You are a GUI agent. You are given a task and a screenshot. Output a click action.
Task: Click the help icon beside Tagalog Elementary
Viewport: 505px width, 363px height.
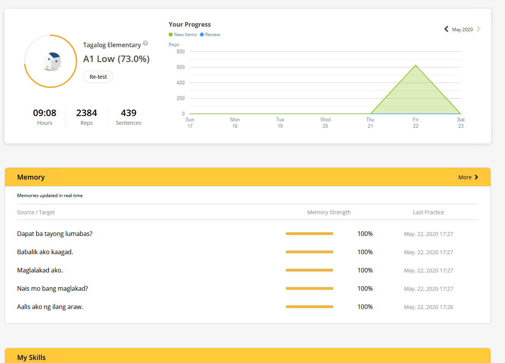(x=146, y=43)
